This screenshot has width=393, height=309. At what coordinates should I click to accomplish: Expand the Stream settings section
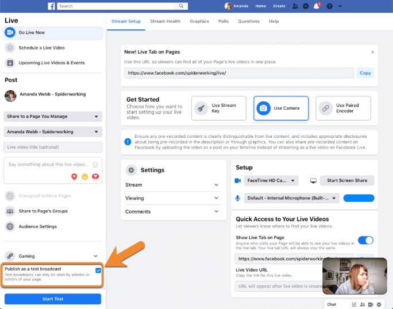click(173, 185)
